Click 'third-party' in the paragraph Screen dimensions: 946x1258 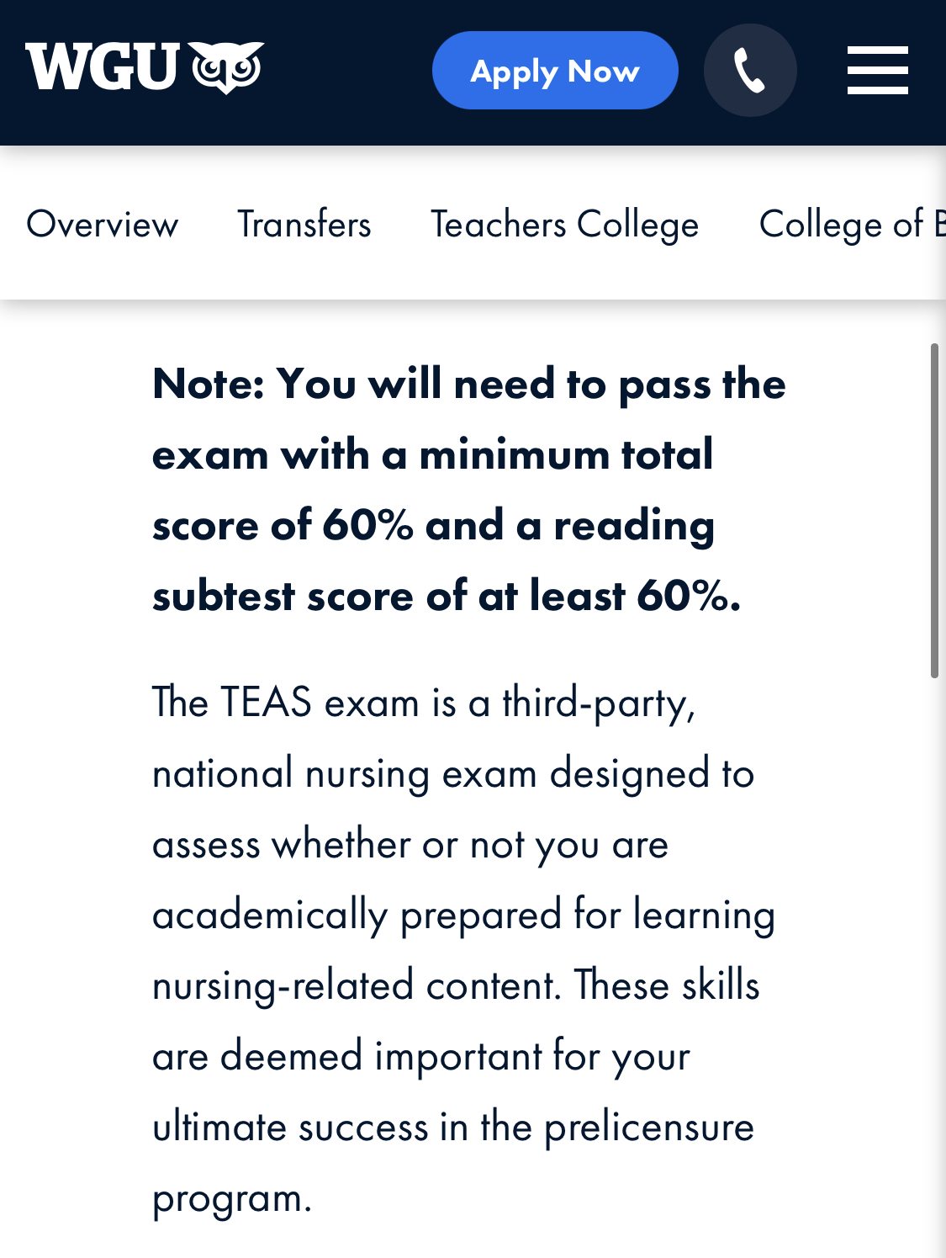[599, 703]
